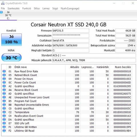This screenshot has width=137, height=137.
Task: Select the Reported Uncorrectable Errors row name
Action: [32, 105]
